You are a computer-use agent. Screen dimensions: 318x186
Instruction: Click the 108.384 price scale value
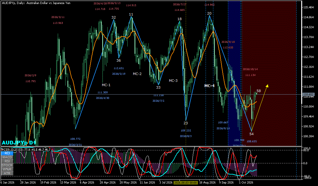(x=308, y=136)
